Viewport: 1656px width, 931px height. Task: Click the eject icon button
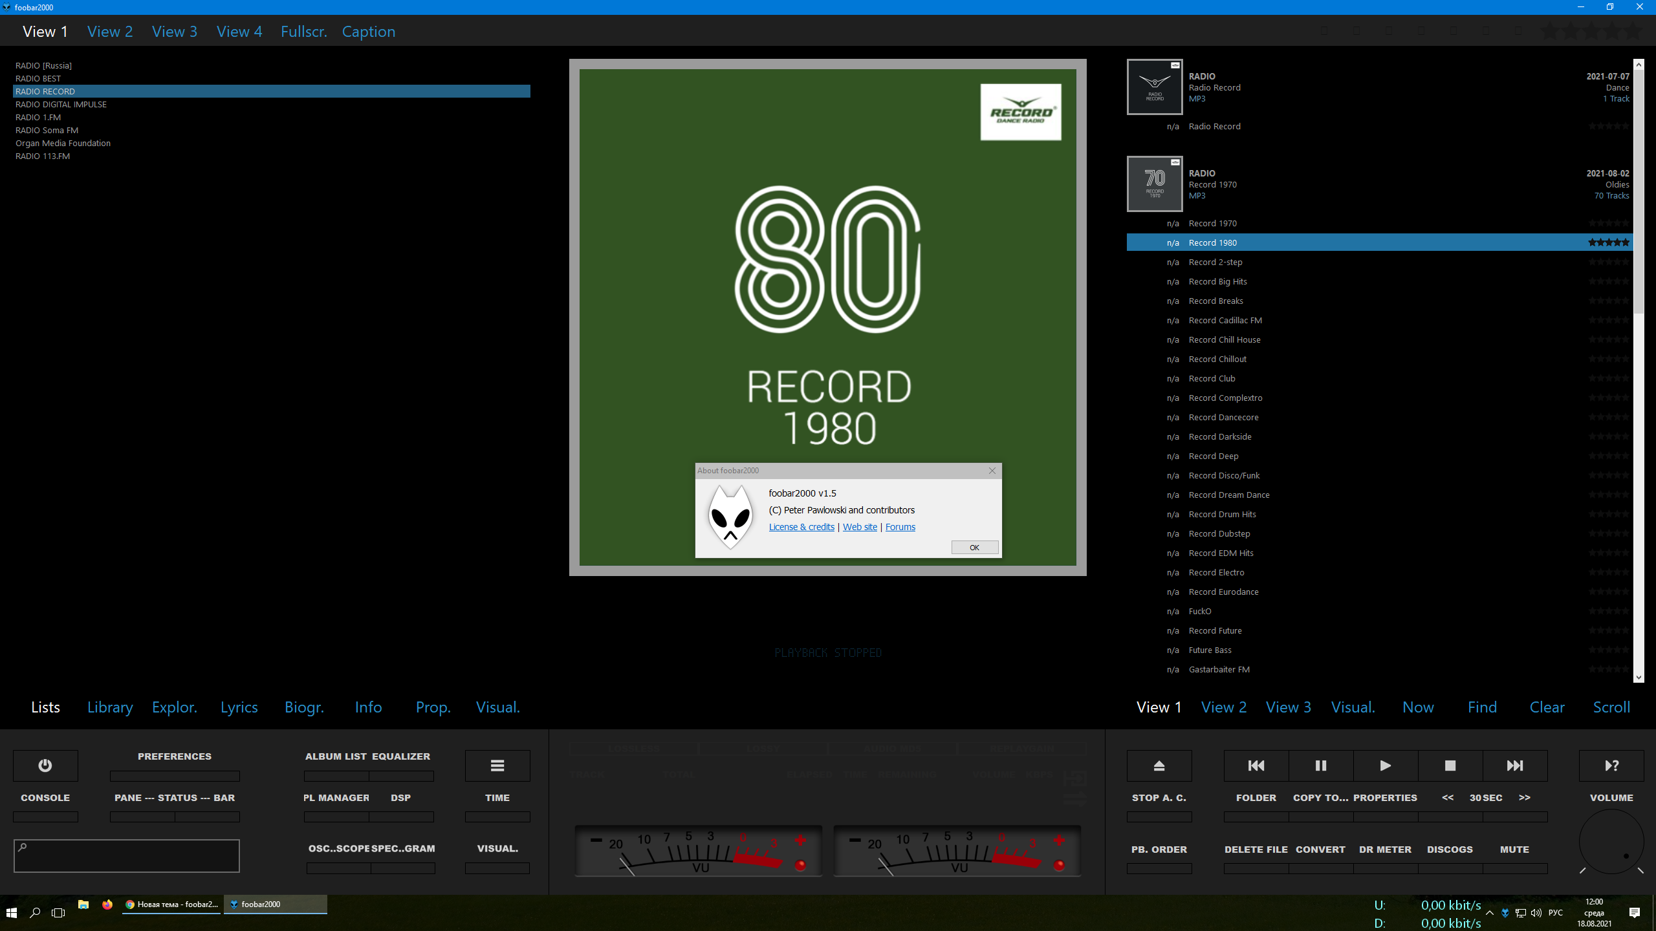coord(1159,765)
